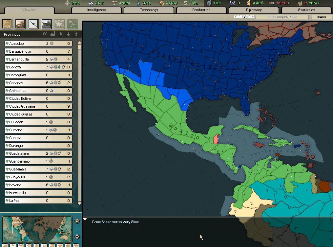The image size is (333, 247).
Task: Sort provinces by the factory column
Action: coord(53,34)
